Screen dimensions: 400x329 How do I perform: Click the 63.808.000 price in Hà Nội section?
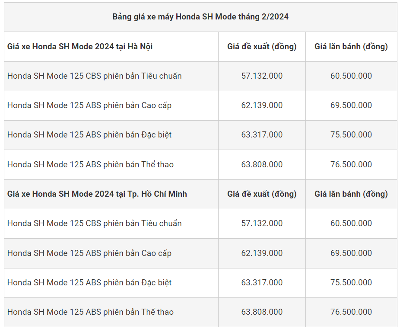[262, 164]
